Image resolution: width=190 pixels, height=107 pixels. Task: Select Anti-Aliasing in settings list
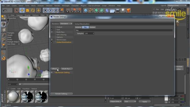[x=61, y=35]
